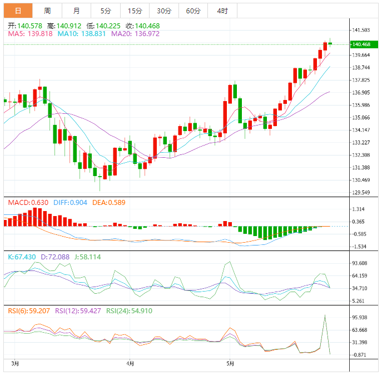Select the DIFF: 0.904 label
Screen dimensions: 382x376
click(x=71, y=203)
